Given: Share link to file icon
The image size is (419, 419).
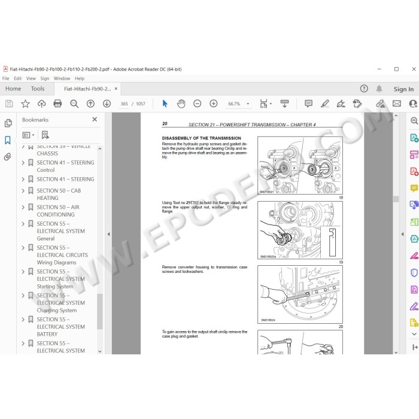Looking at the screenshot, I should pyautogui.click(x=381, y=104).
